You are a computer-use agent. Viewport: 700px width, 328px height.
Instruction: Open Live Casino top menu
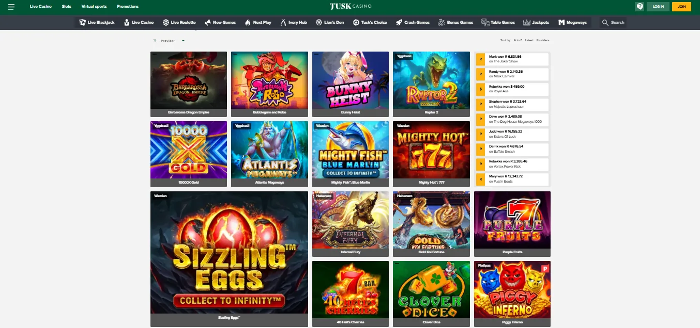(x=41, y=7)
